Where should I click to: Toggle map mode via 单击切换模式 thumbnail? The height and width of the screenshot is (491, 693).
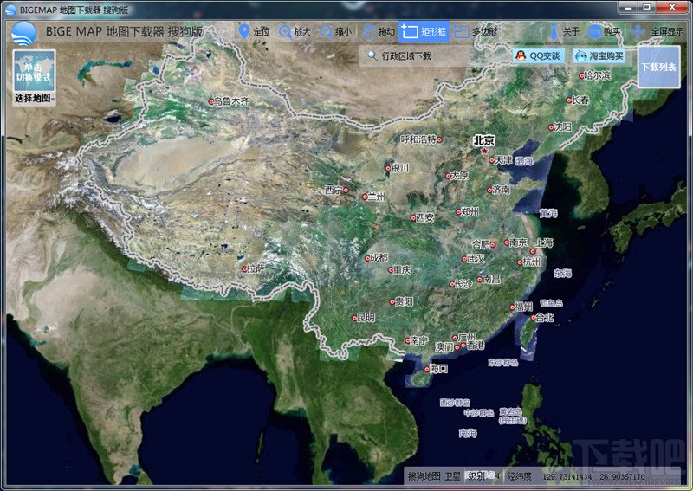(34, 71)
